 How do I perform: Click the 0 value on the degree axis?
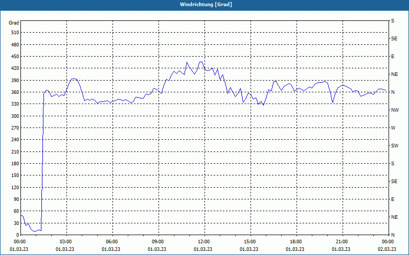coord(18,235)
